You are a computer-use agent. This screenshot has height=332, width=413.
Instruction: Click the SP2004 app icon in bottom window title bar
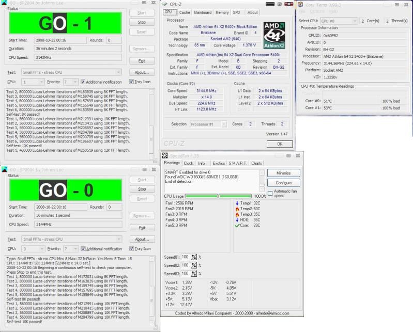point(5,169)
